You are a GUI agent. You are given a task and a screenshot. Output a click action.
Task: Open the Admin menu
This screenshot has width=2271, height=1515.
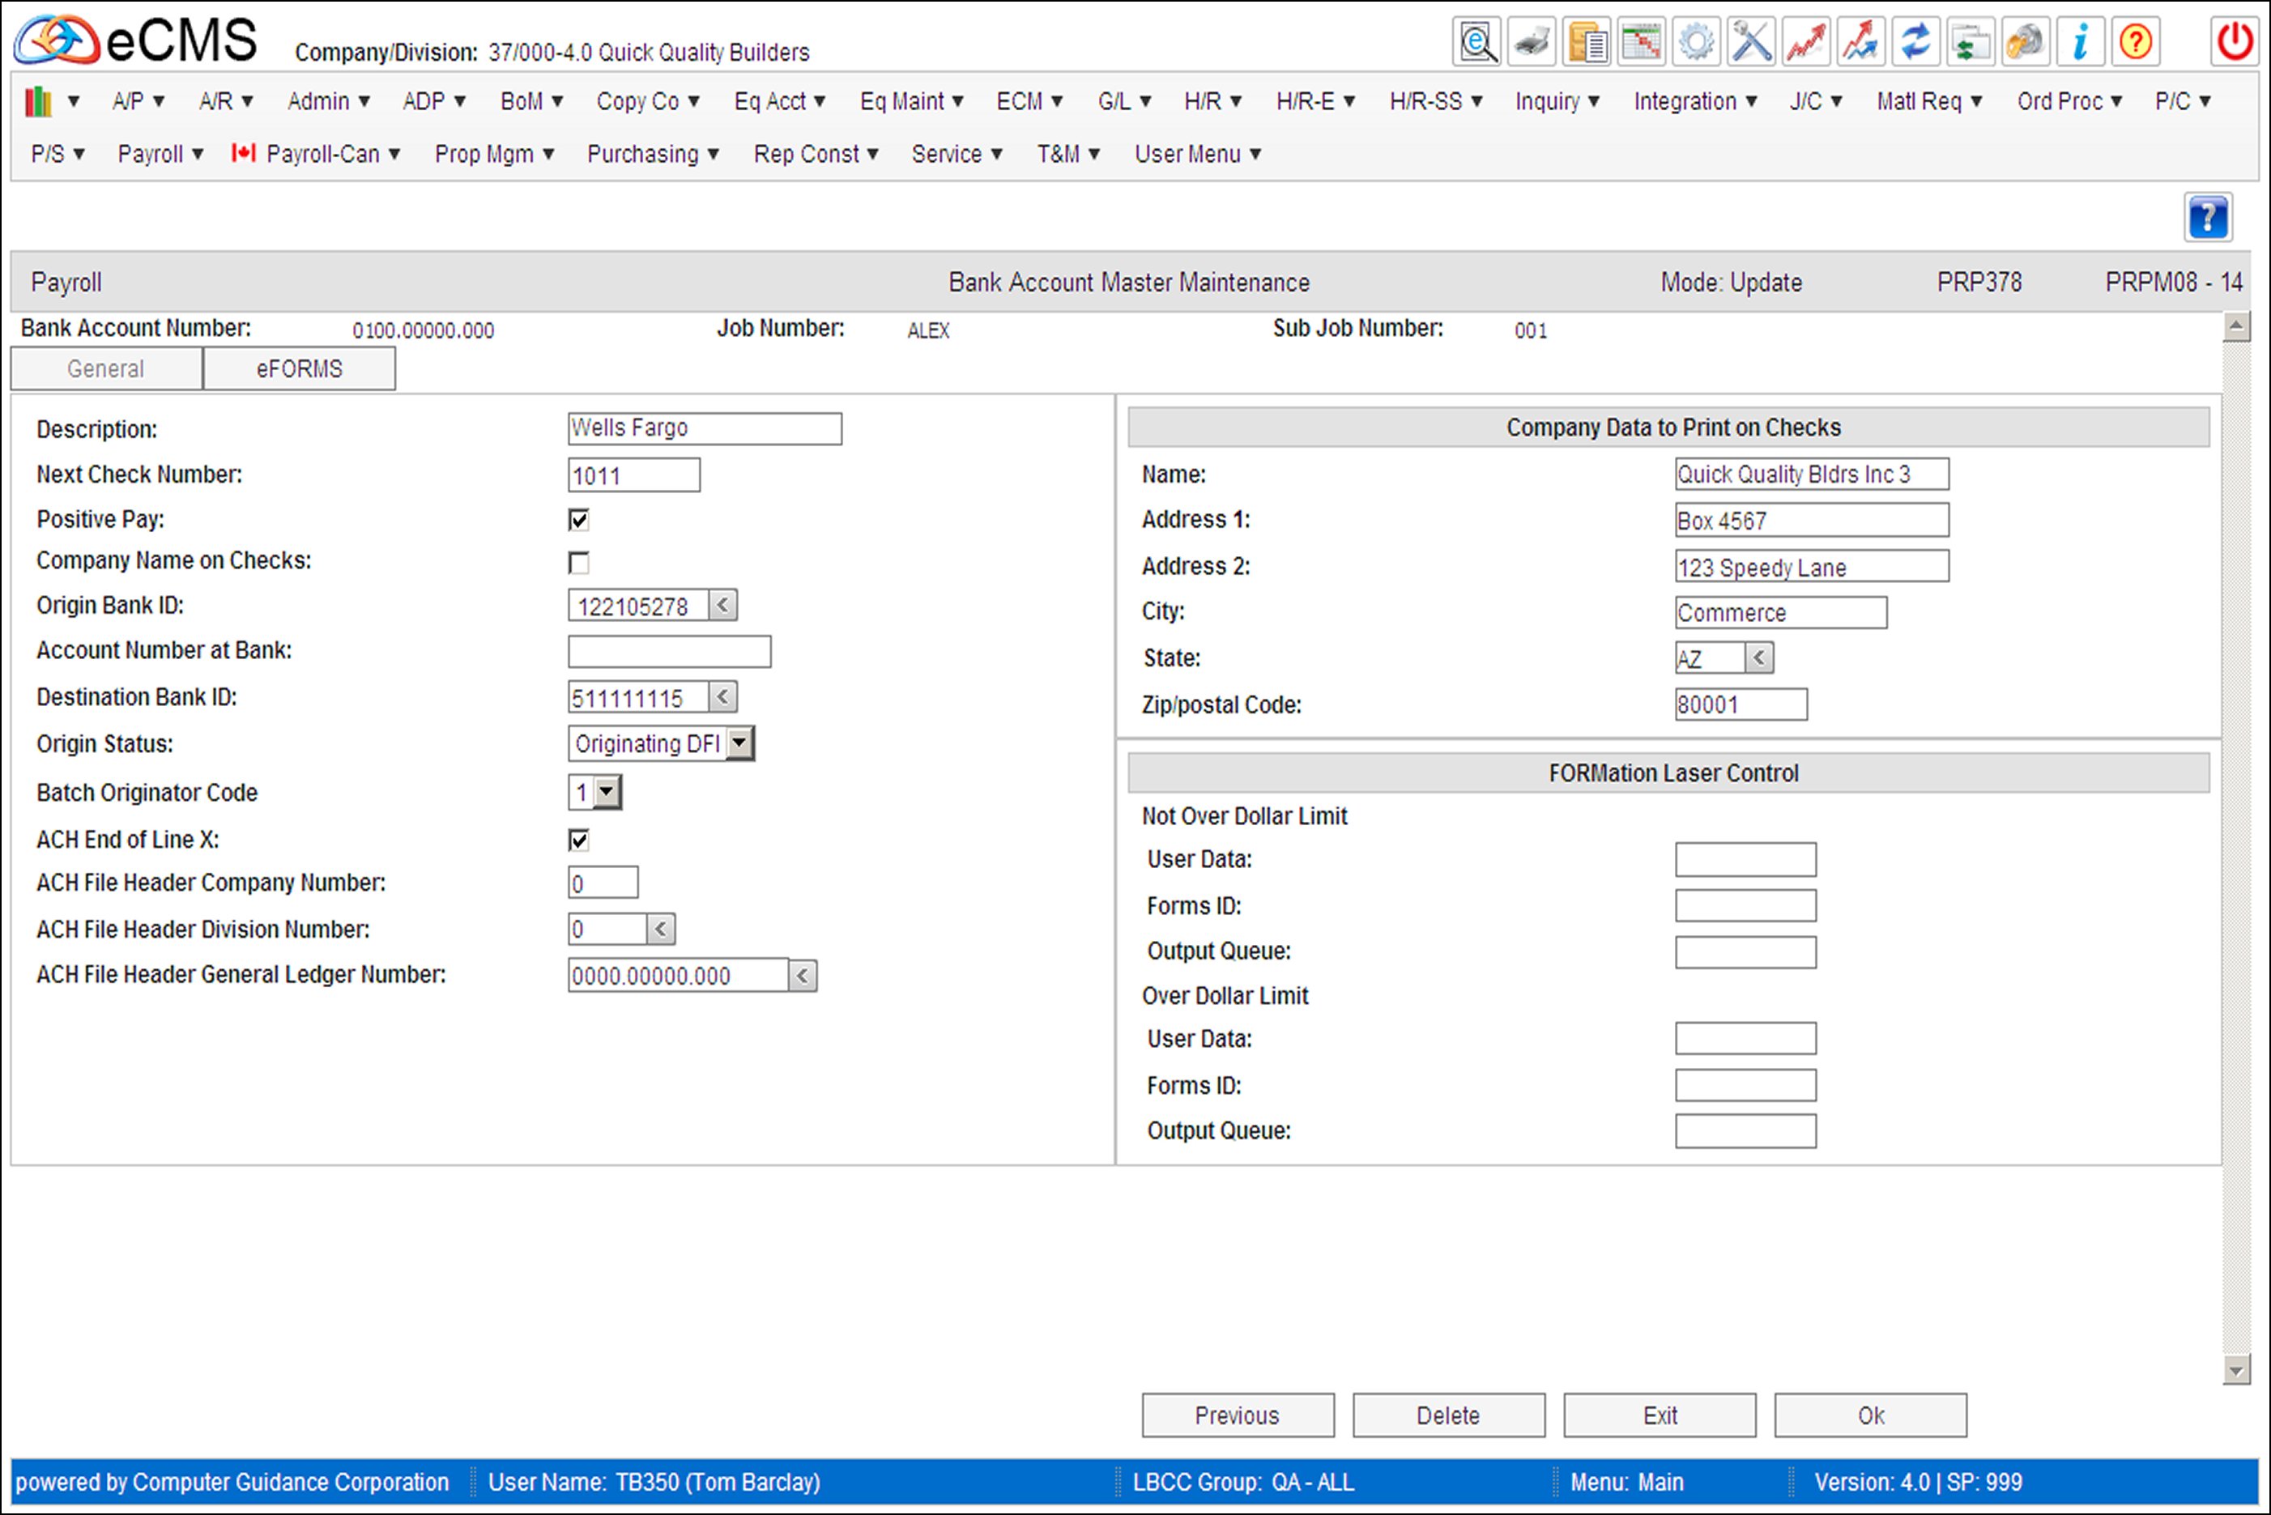pyautogui.click(x=329, y=100)
